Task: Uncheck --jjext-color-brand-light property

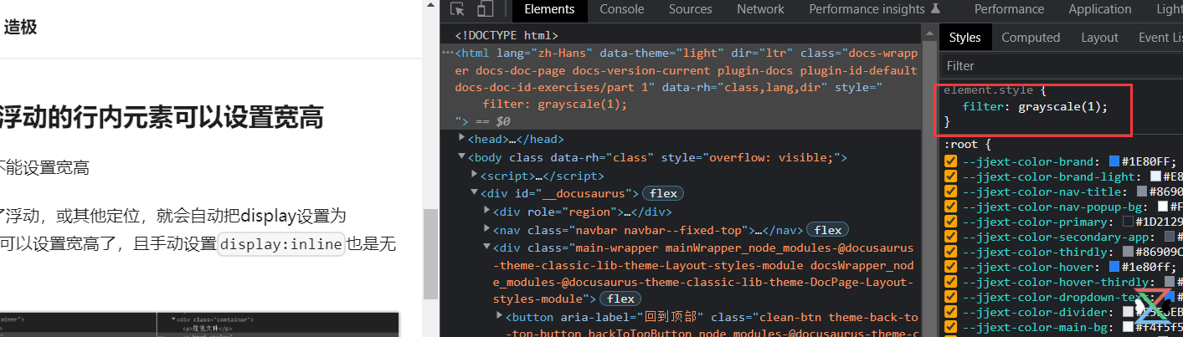Action: (x=951, y=177)
